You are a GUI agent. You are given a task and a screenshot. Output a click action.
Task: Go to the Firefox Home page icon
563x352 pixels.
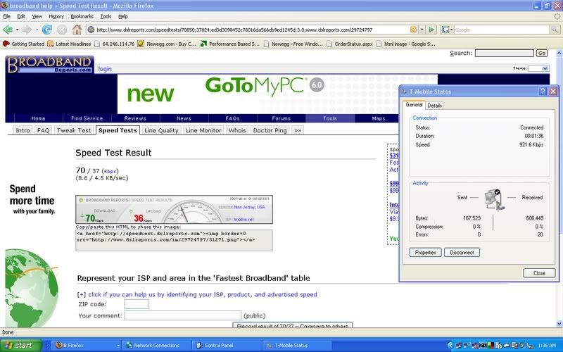pyautogui.click(x=77, y=30)
